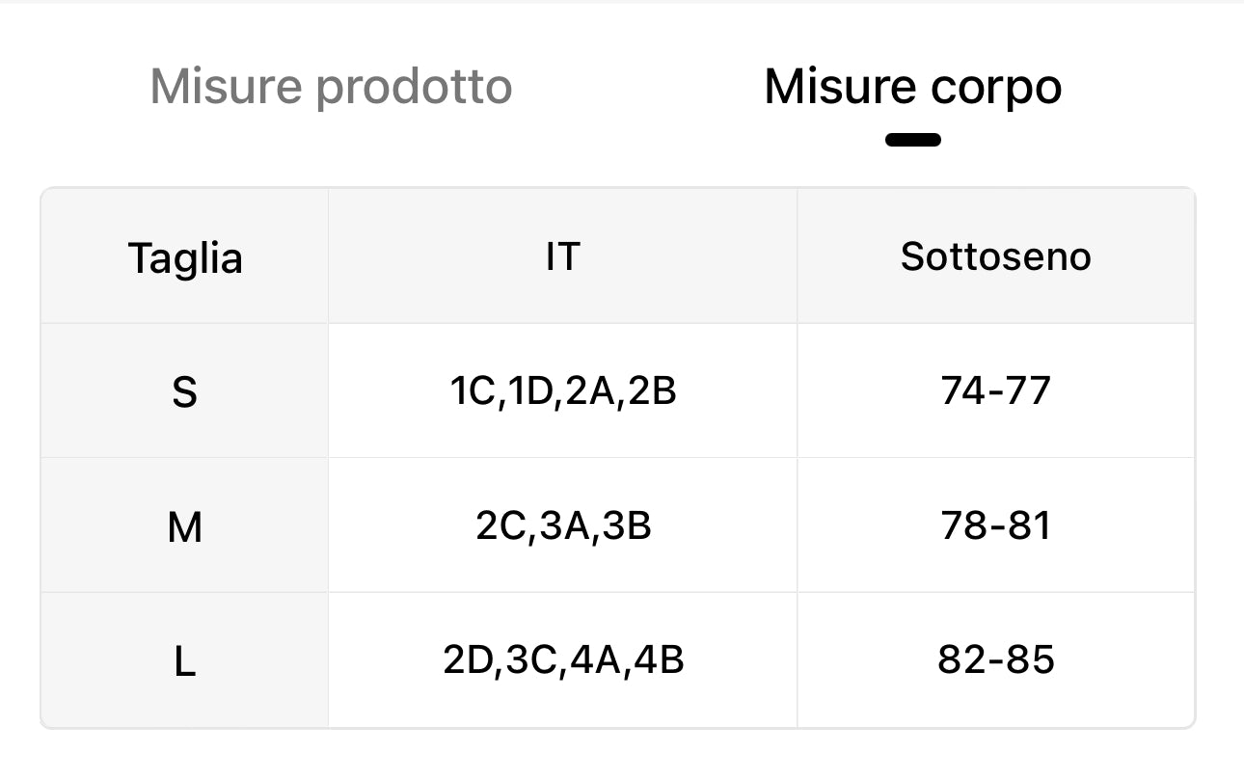The image size is (1244, 779).
Task: Select the size L table row
Action: 617,659
